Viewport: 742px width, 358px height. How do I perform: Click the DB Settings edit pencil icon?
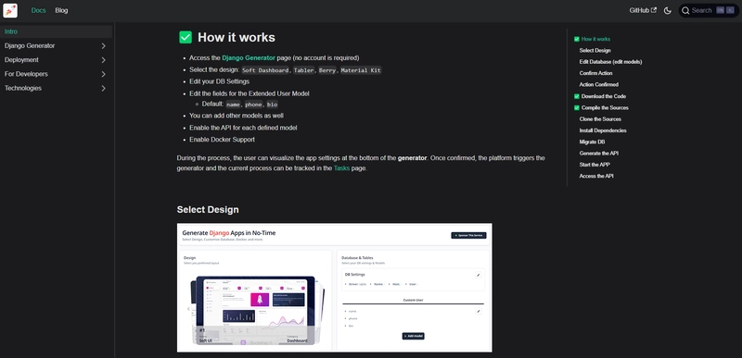[x=479, y=275]
